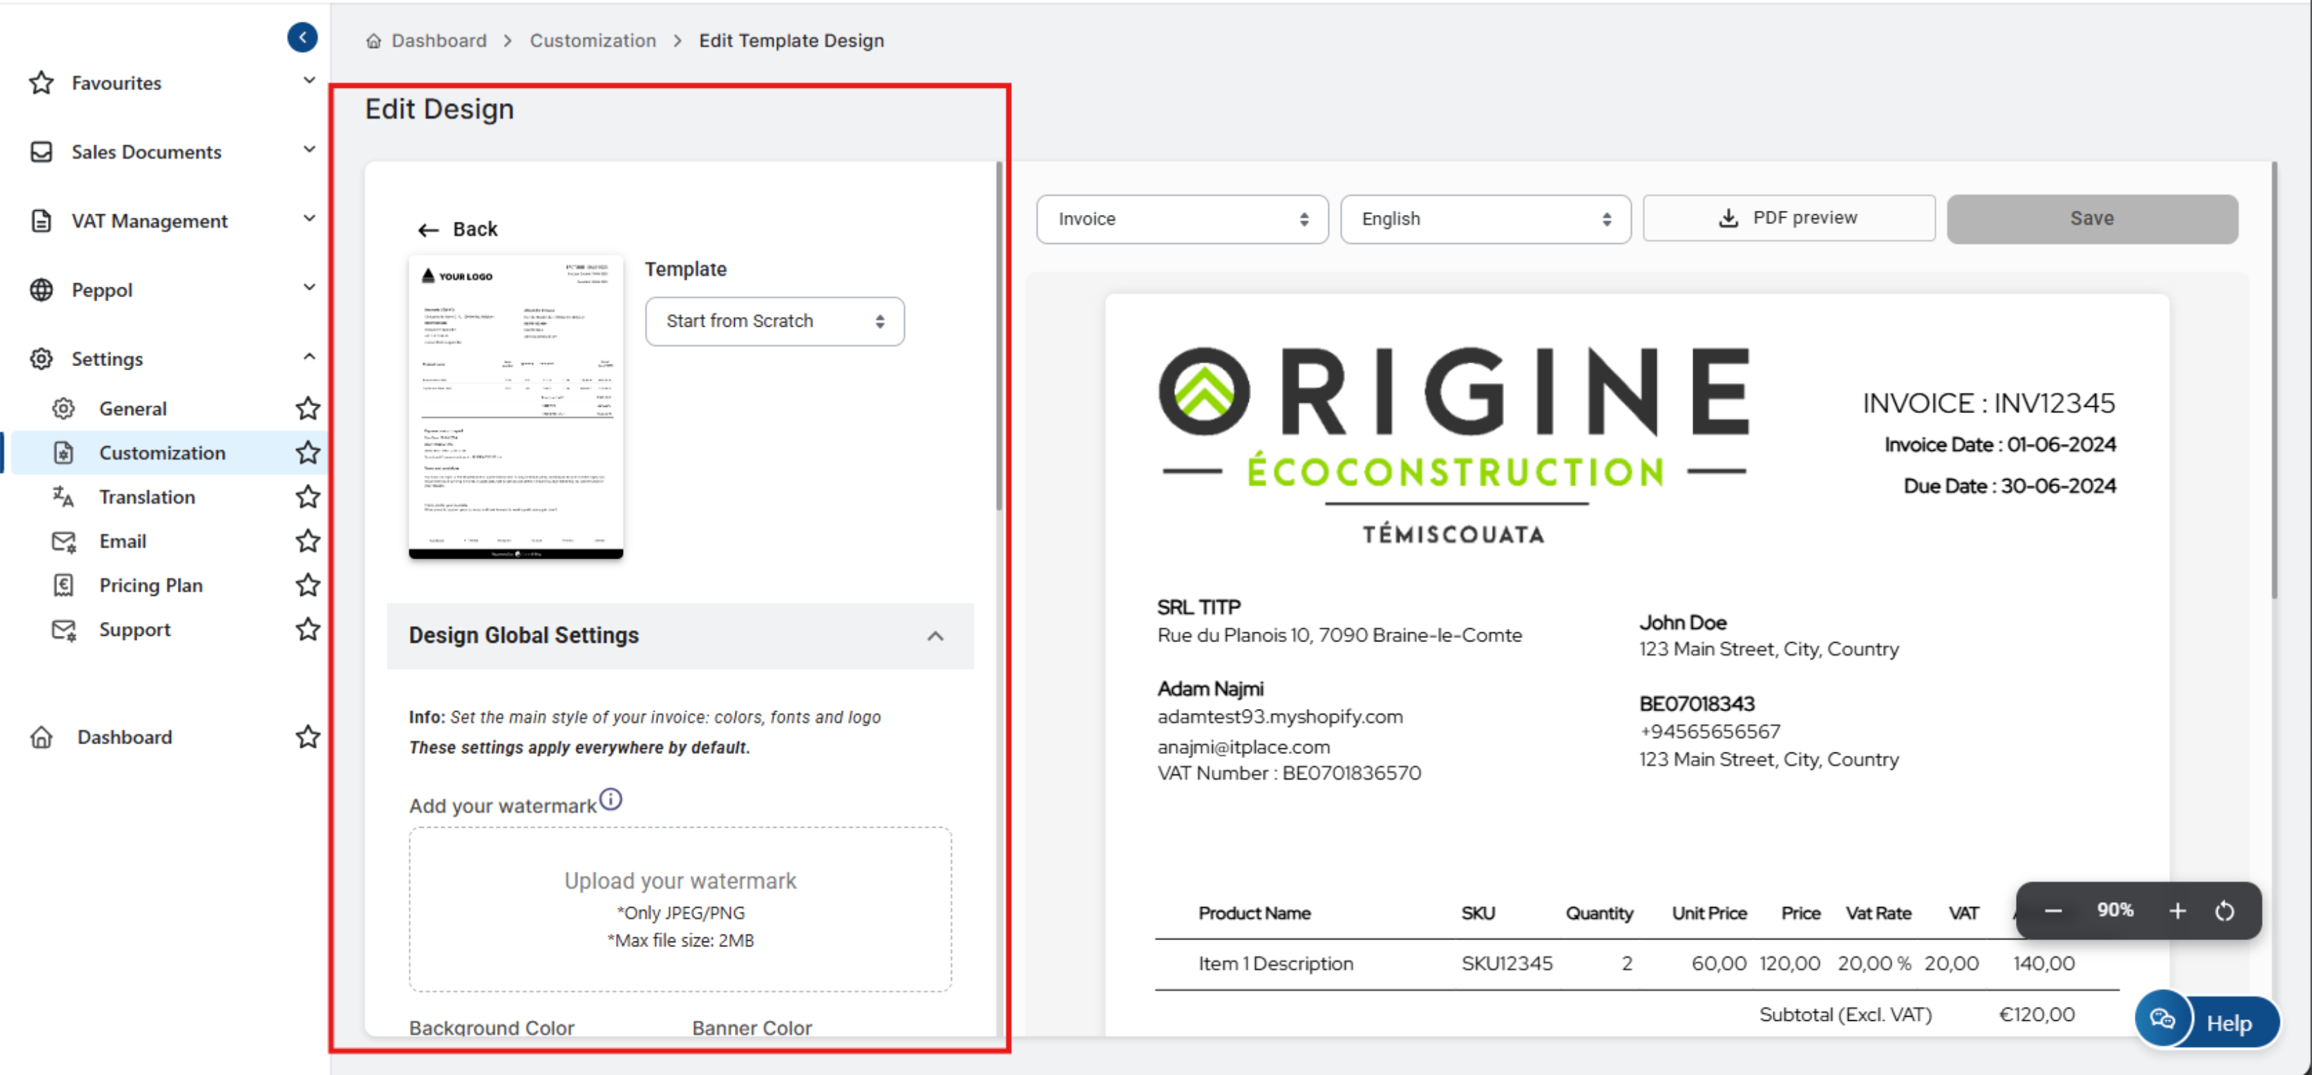2312x1075 pixels.
Task: Click the Customization breadcrumb link
Action: click(592, 40)
